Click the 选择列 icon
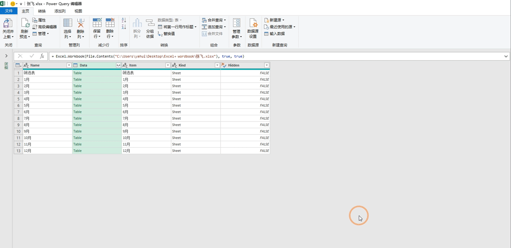Screen dimensions: 511x248 [68, 23]
